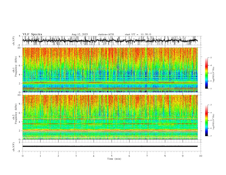Click the time axis tick label "0"
Image resolution: width=226 pixels, height=175 pixels.
(x=23, y=156)
